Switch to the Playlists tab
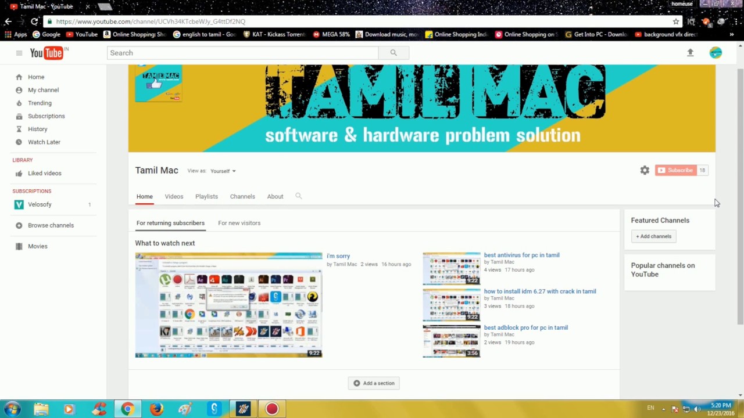The height and width of the screenshot is (418, 744). click(206, 196)
